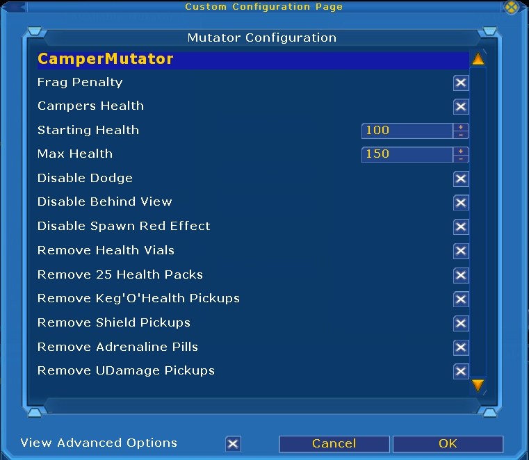
Task: Increase Starting Health with plus stepper
Action: pos(461,127)
